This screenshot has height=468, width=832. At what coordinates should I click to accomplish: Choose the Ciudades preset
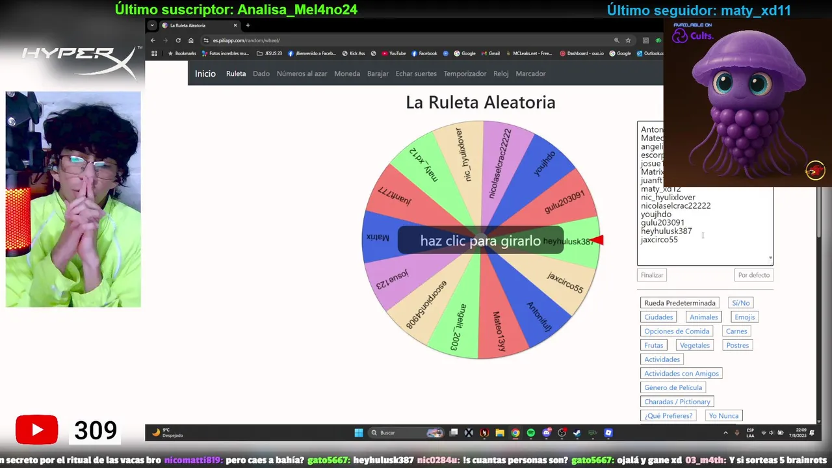(658, 317)
